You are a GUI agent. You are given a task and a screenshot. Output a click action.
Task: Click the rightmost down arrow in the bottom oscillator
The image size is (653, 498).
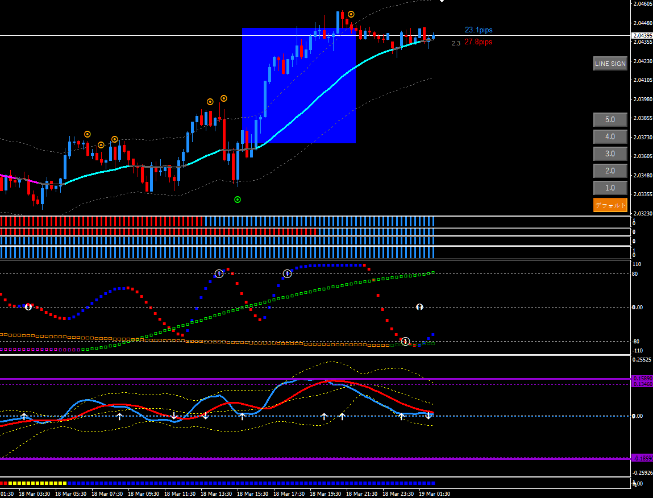click(x=429, y=416)
